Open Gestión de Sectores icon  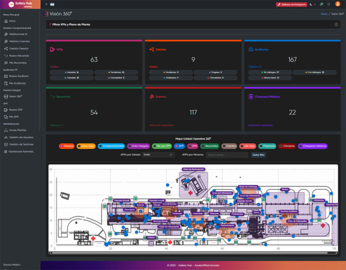tap(6, 144)
